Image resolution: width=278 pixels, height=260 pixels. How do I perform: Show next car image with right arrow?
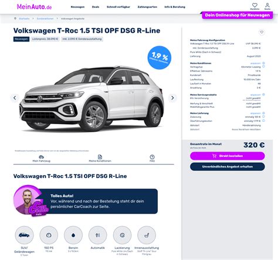click(x=172, y=98)
